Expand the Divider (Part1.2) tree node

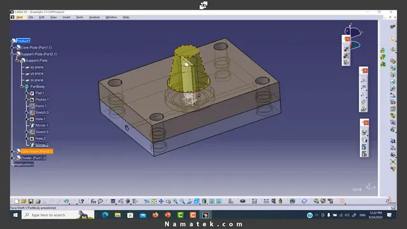[12, 158]
